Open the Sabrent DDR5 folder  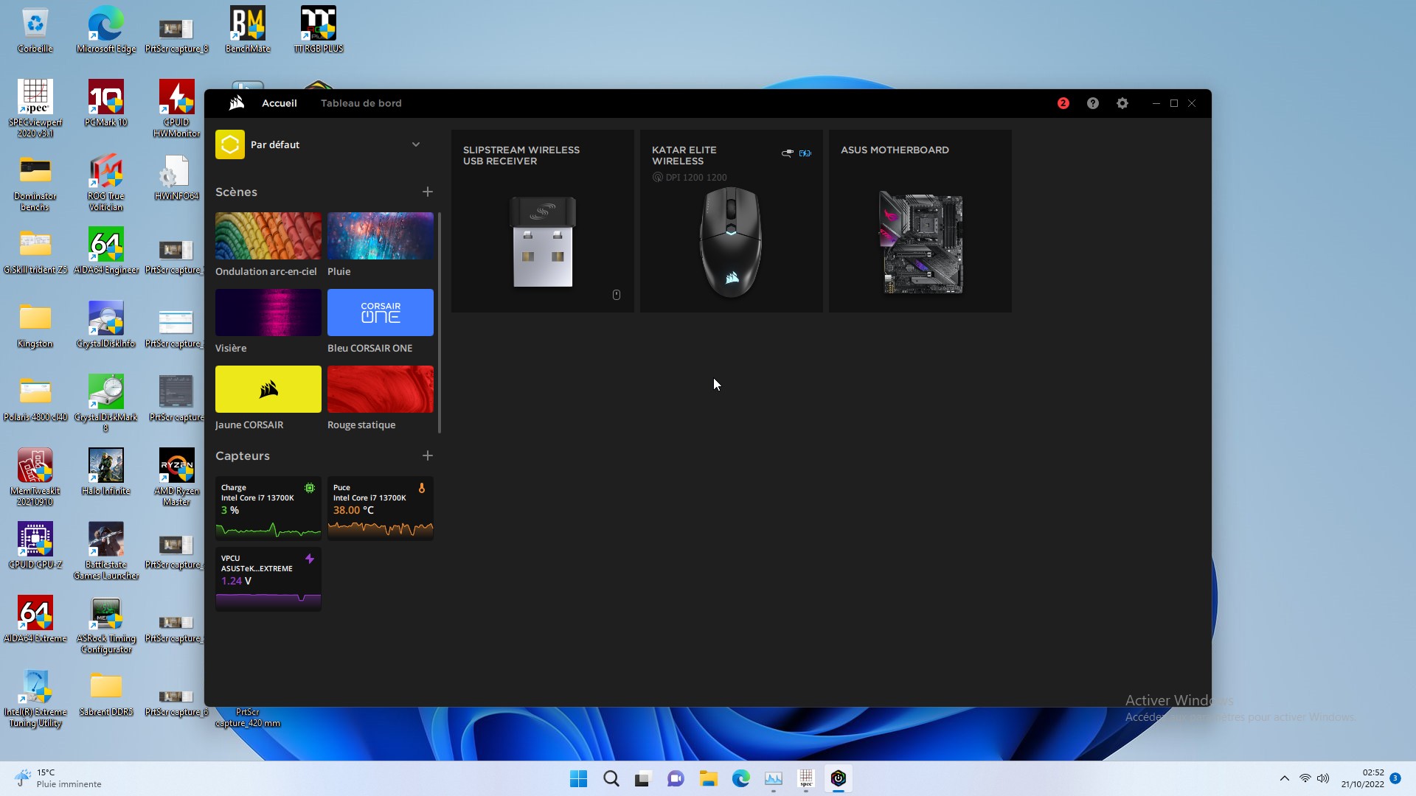click(106, 693)
